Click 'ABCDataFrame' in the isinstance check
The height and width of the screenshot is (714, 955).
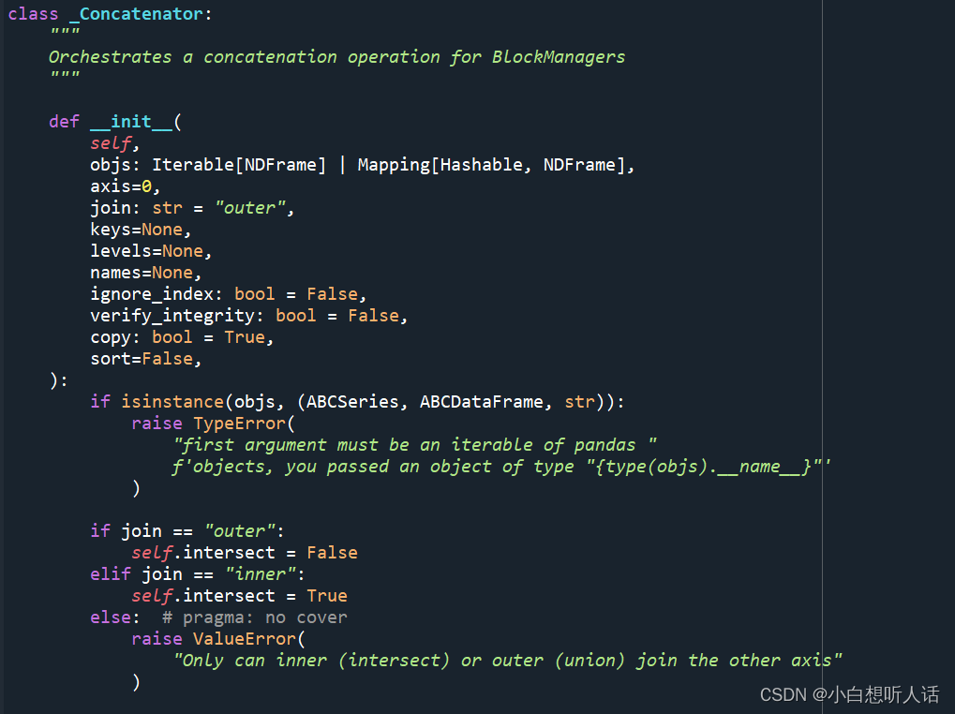(x=481, y=402)
